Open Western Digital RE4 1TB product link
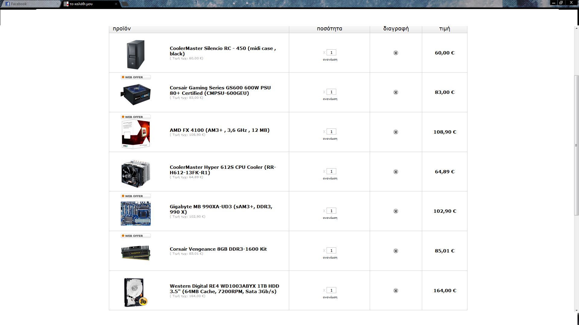The image size is (579, 325). coord(224,289)
